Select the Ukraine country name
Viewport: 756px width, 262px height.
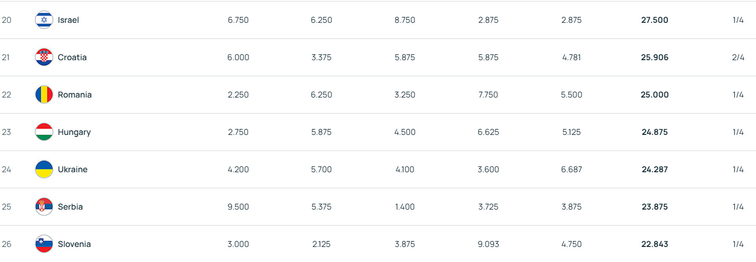[x=73, y=169]
